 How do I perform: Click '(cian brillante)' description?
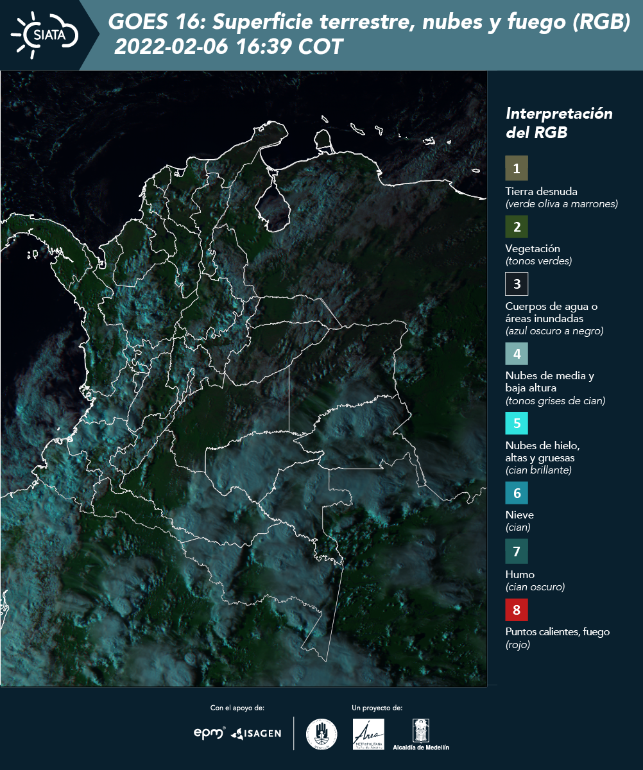[x=538, y=470]
